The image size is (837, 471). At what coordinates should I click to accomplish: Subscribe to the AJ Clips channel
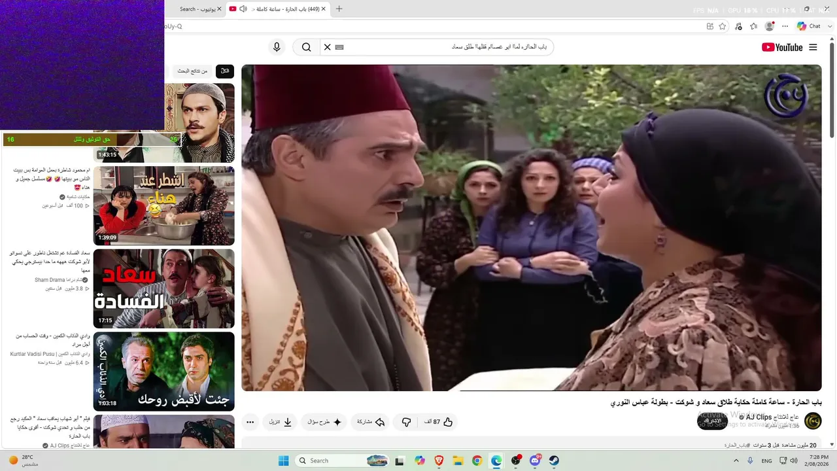point(713,421)
